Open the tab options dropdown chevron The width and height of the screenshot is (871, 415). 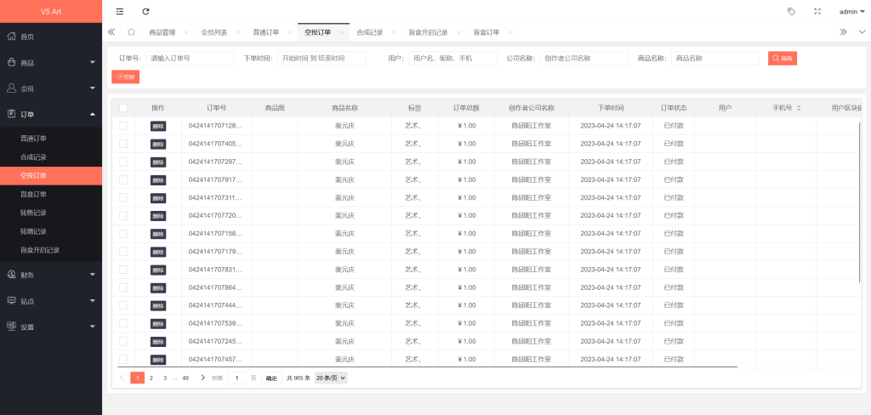[862, 32]
